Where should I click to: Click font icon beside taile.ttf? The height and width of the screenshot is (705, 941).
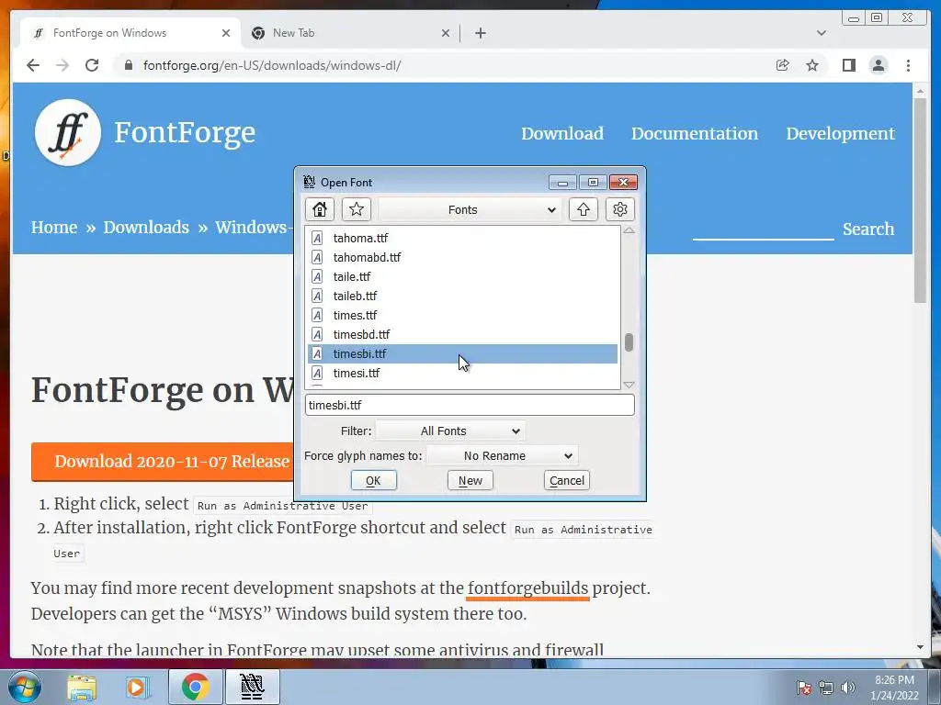[x=317, y=276]
